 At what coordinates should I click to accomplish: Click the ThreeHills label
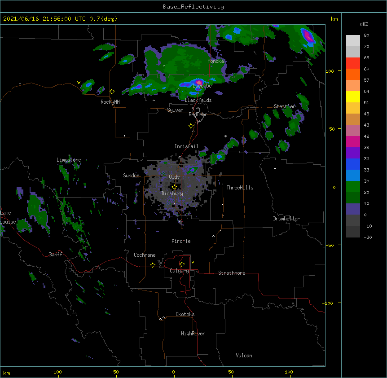tap(240, 188)
